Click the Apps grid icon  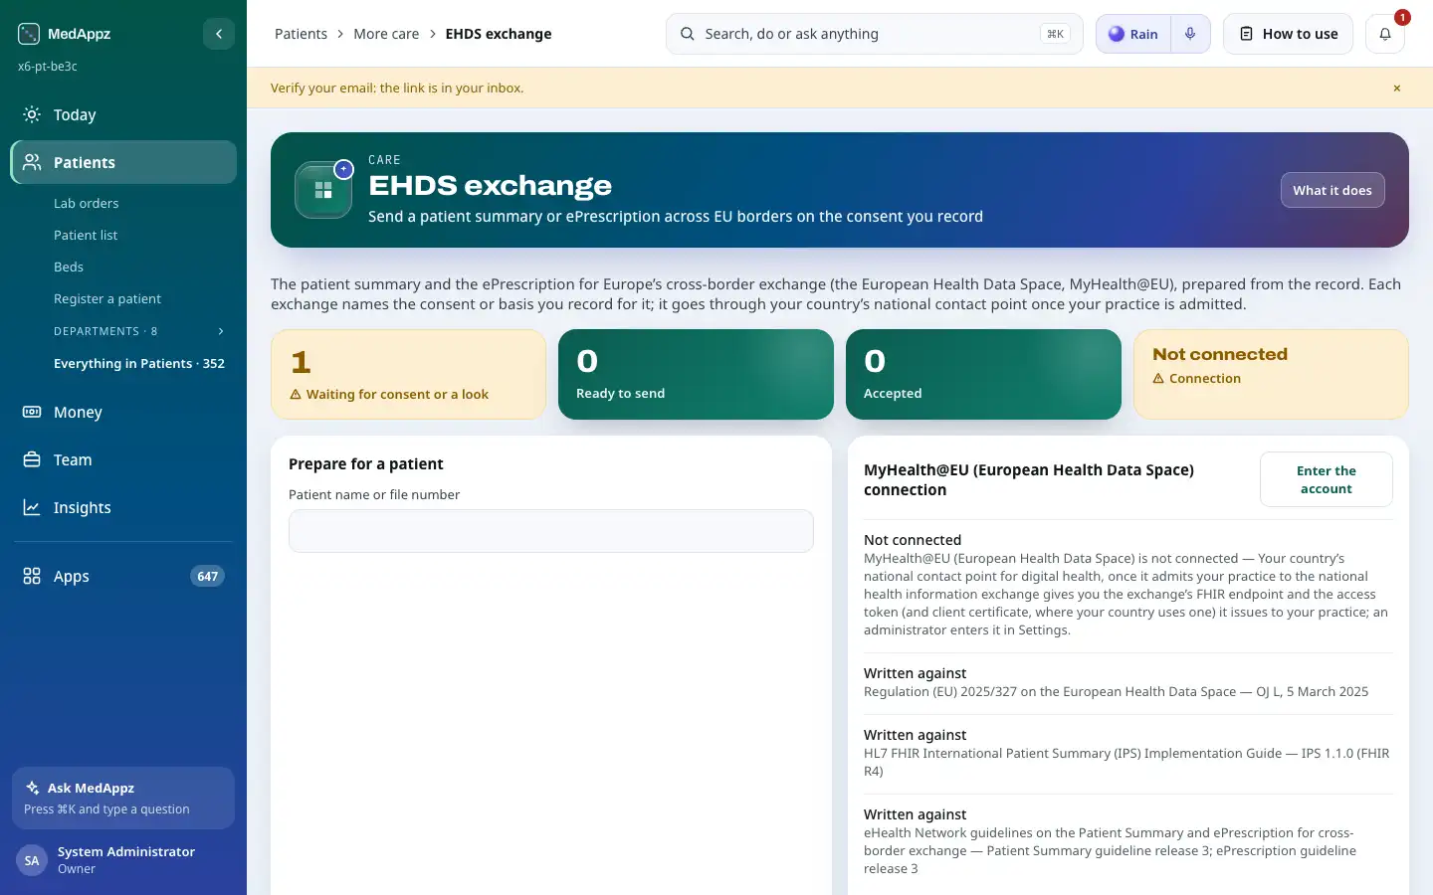click(x=32, y=576)
